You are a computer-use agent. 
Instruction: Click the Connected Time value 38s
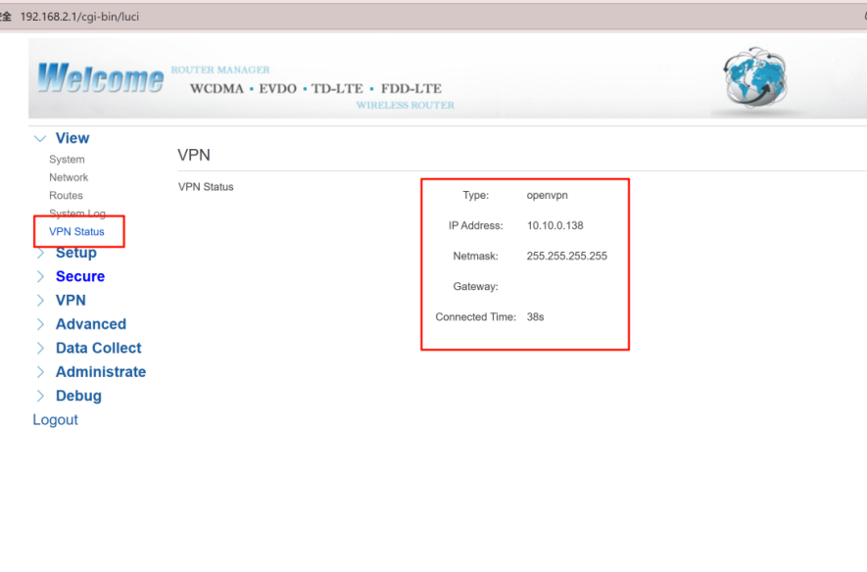point(535,317)
